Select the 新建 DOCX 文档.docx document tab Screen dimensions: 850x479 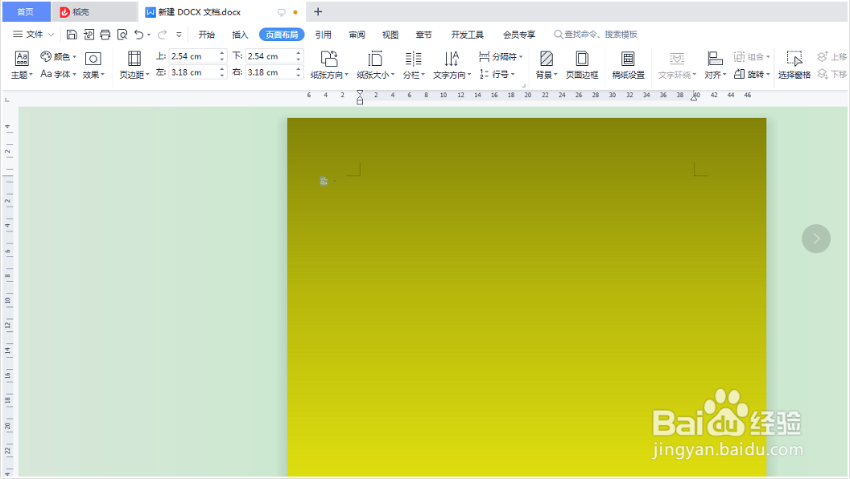tap(222, 11)
